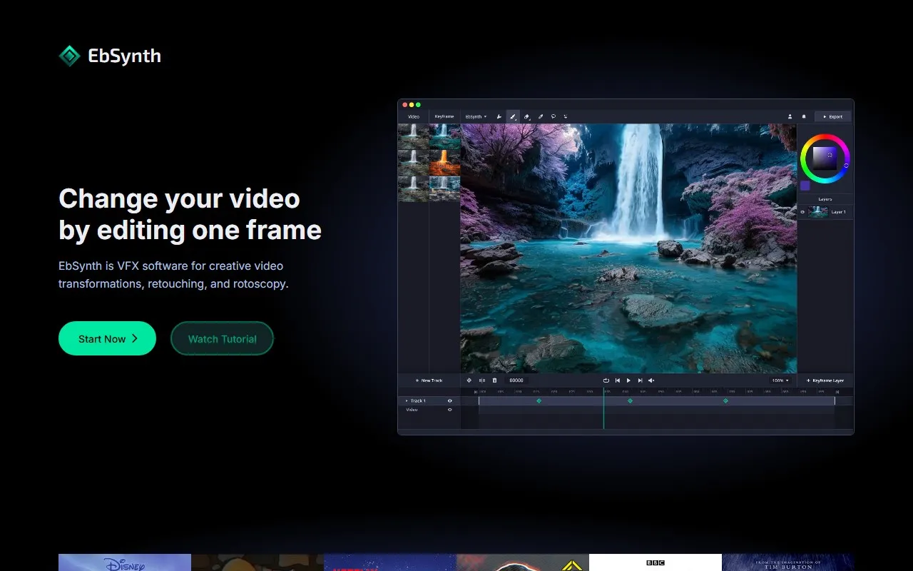Click the trash delete icon in timeline
This screenshot has height=571, width=913.
[494, 380]
